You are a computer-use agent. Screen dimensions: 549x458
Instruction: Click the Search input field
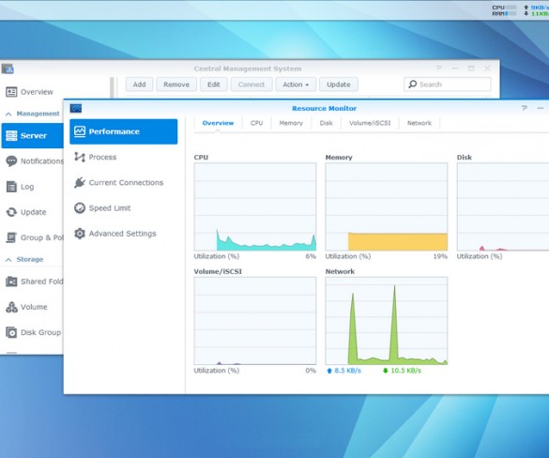[447, 84]
